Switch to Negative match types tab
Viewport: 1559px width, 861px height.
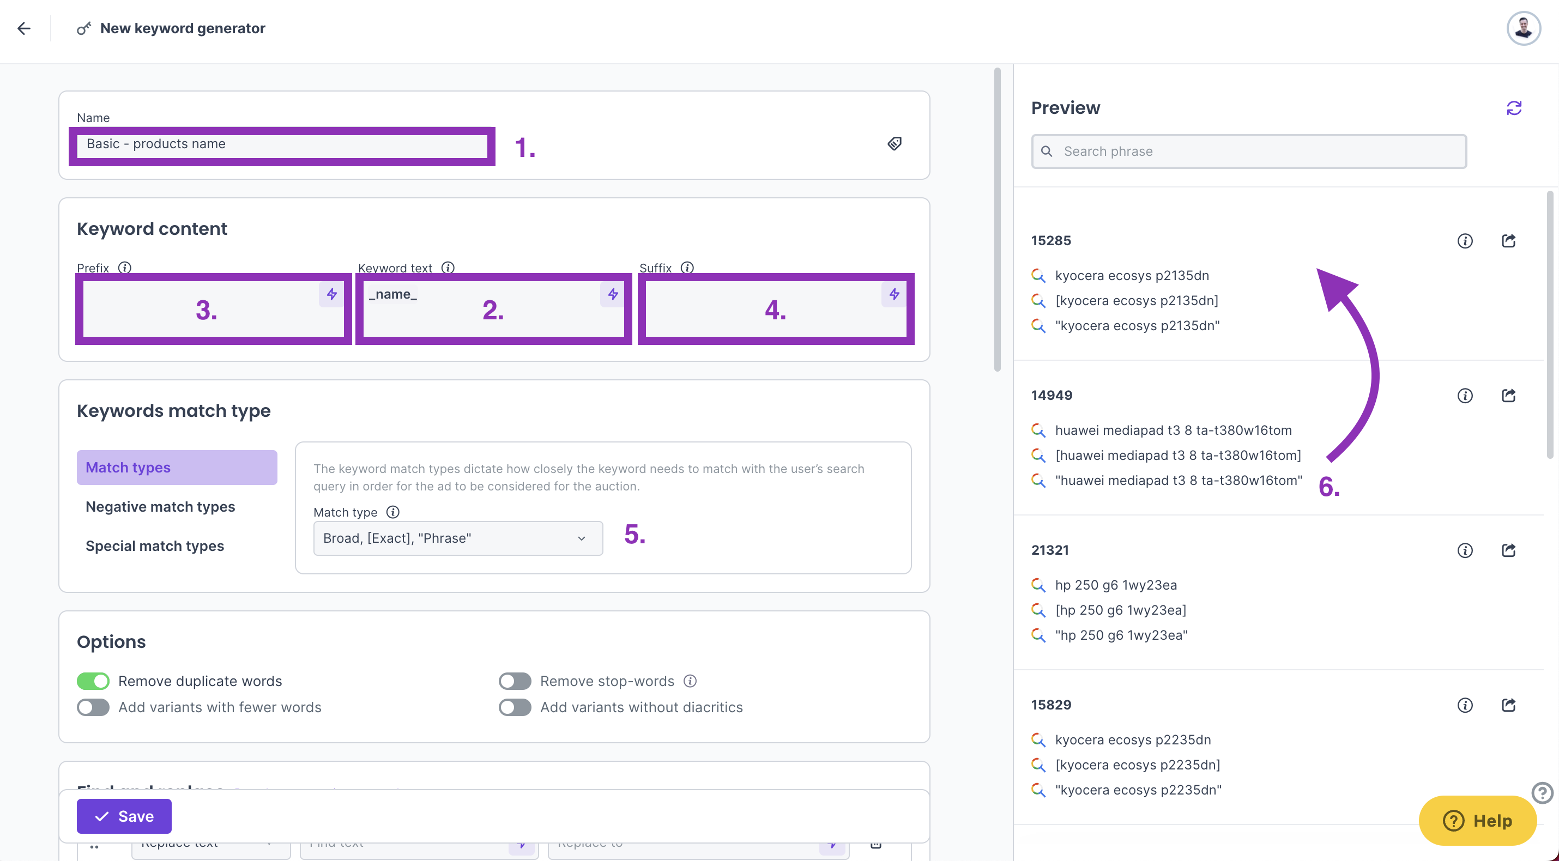(x=160, y=506)
